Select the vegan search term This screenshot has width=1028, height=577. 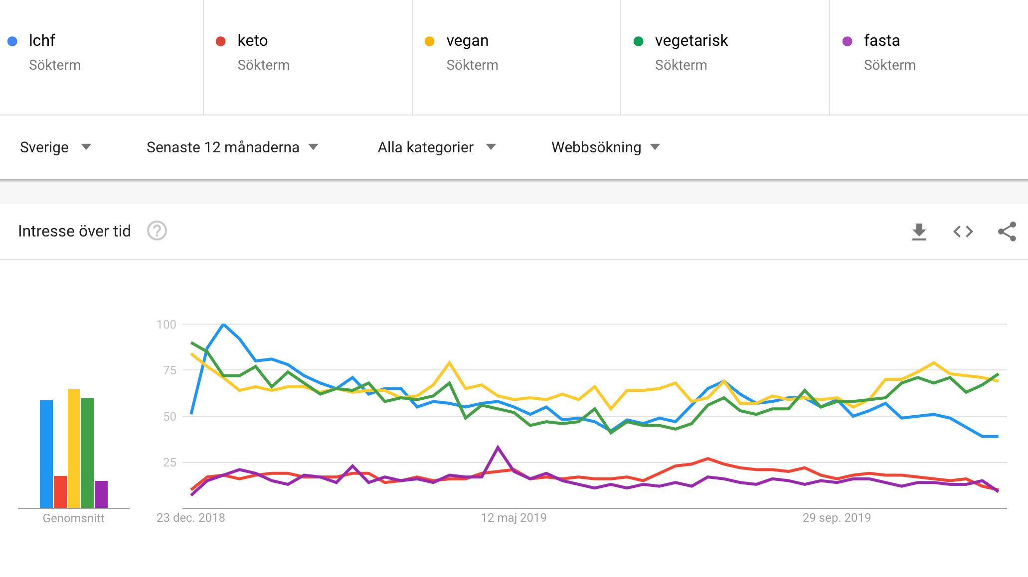point(467,40)
